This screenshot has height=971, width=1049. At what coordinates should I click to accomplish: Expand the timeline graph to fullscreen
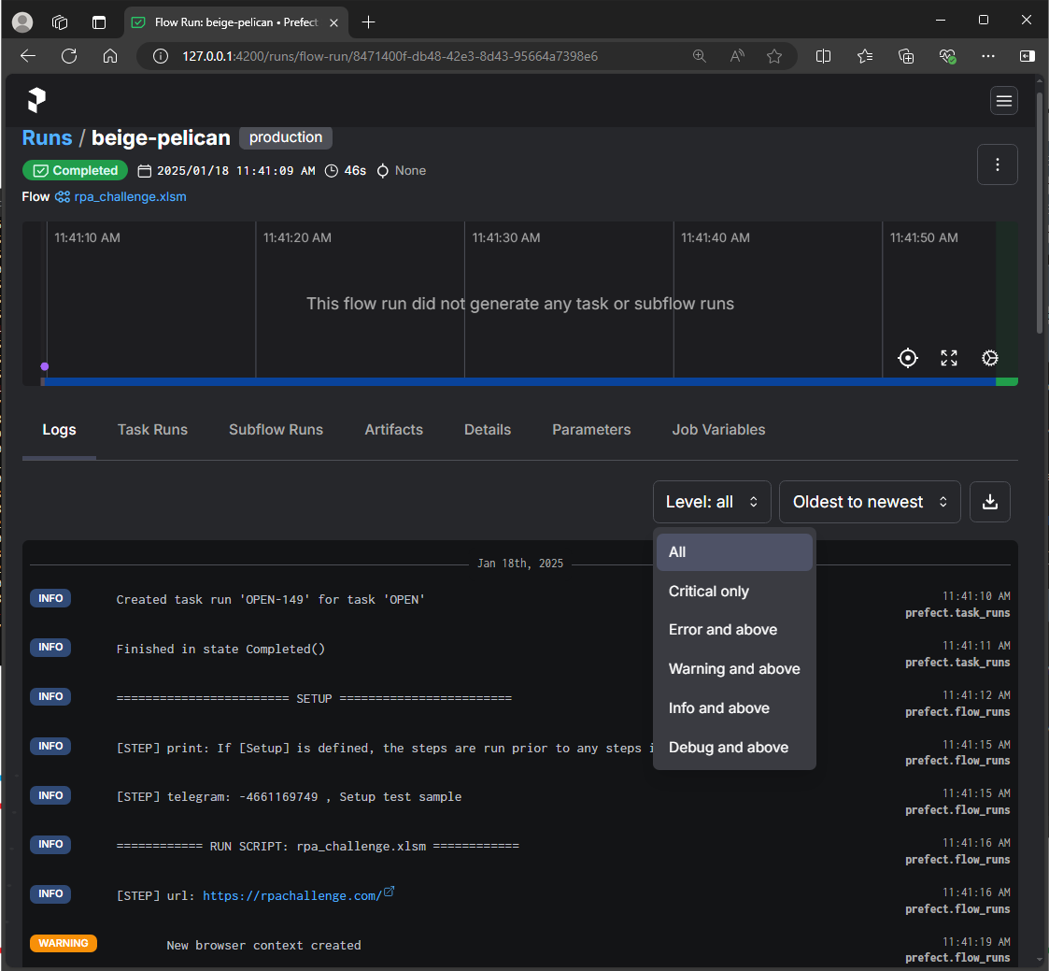pyautogui.click(x=949, y=358)
